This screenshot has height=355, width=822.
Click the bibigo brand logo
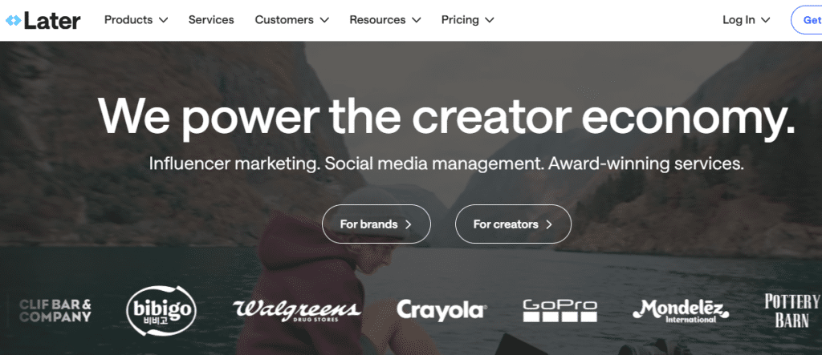tap(161, 311)
